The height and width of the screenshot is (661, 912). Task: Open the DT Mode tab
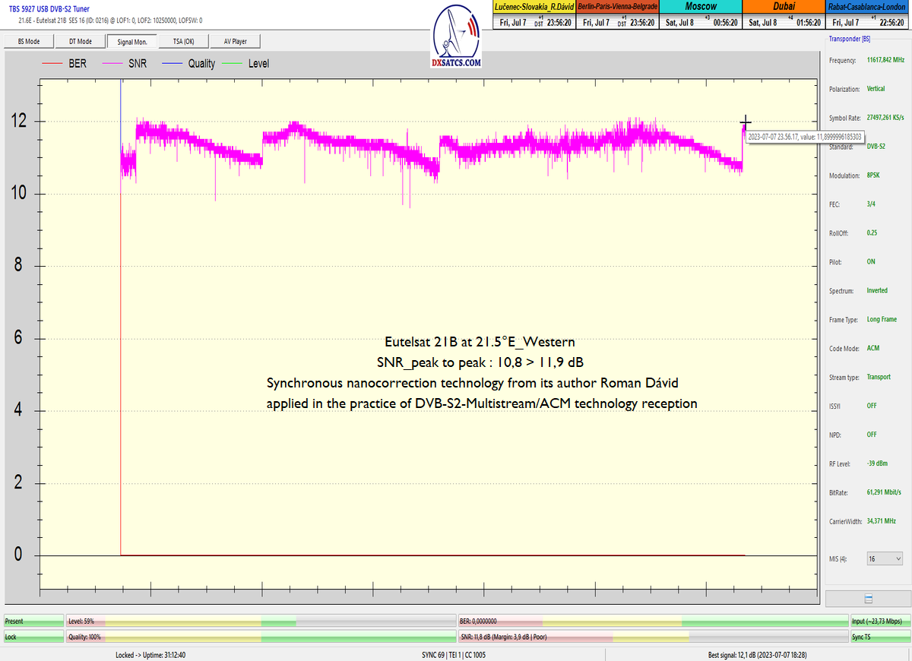pyautogui.click(x=80, y=42)
